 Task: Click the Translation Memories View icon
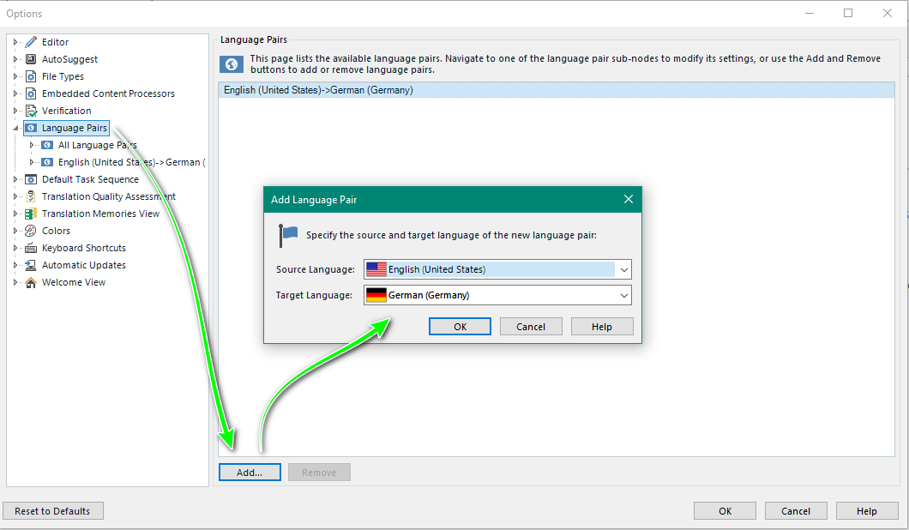(31, 214)
